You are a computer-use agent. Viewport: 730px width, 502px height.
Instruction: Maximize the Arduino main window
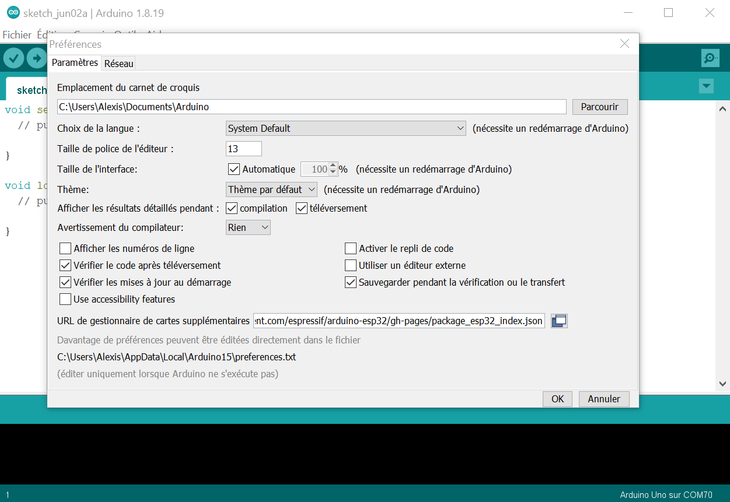[669, 13]
